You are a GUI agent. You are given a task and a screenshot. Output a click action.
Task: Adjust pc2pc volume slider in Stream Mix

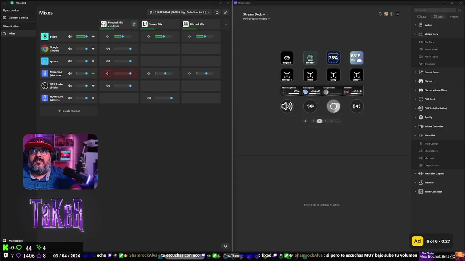163,37
